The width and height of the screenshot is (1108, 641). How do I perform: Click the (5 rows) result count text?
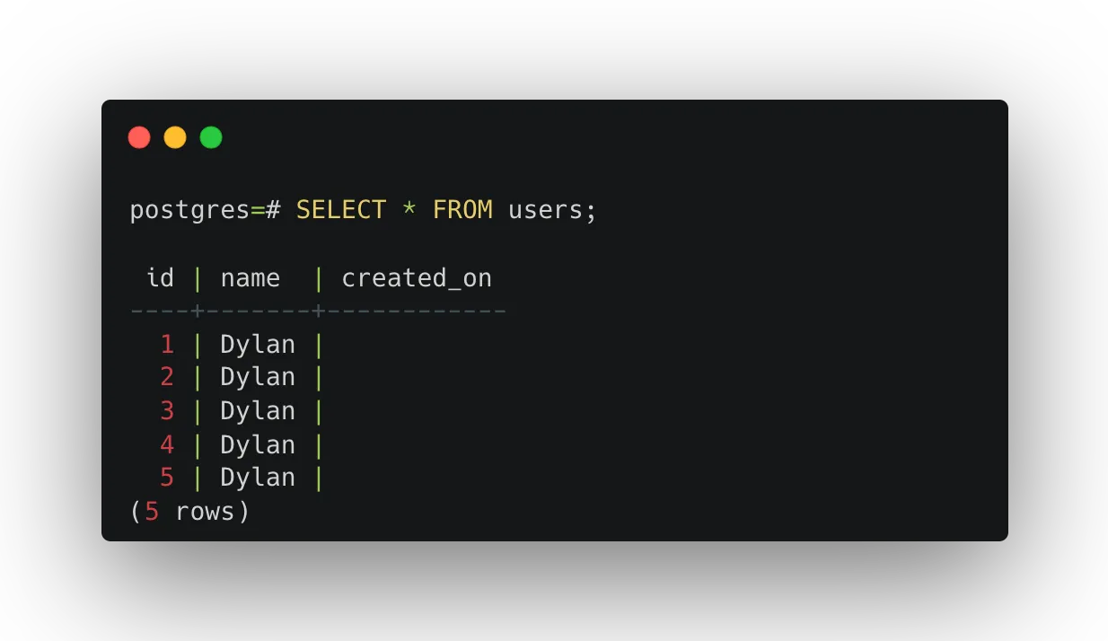click(x=189, y=512)
